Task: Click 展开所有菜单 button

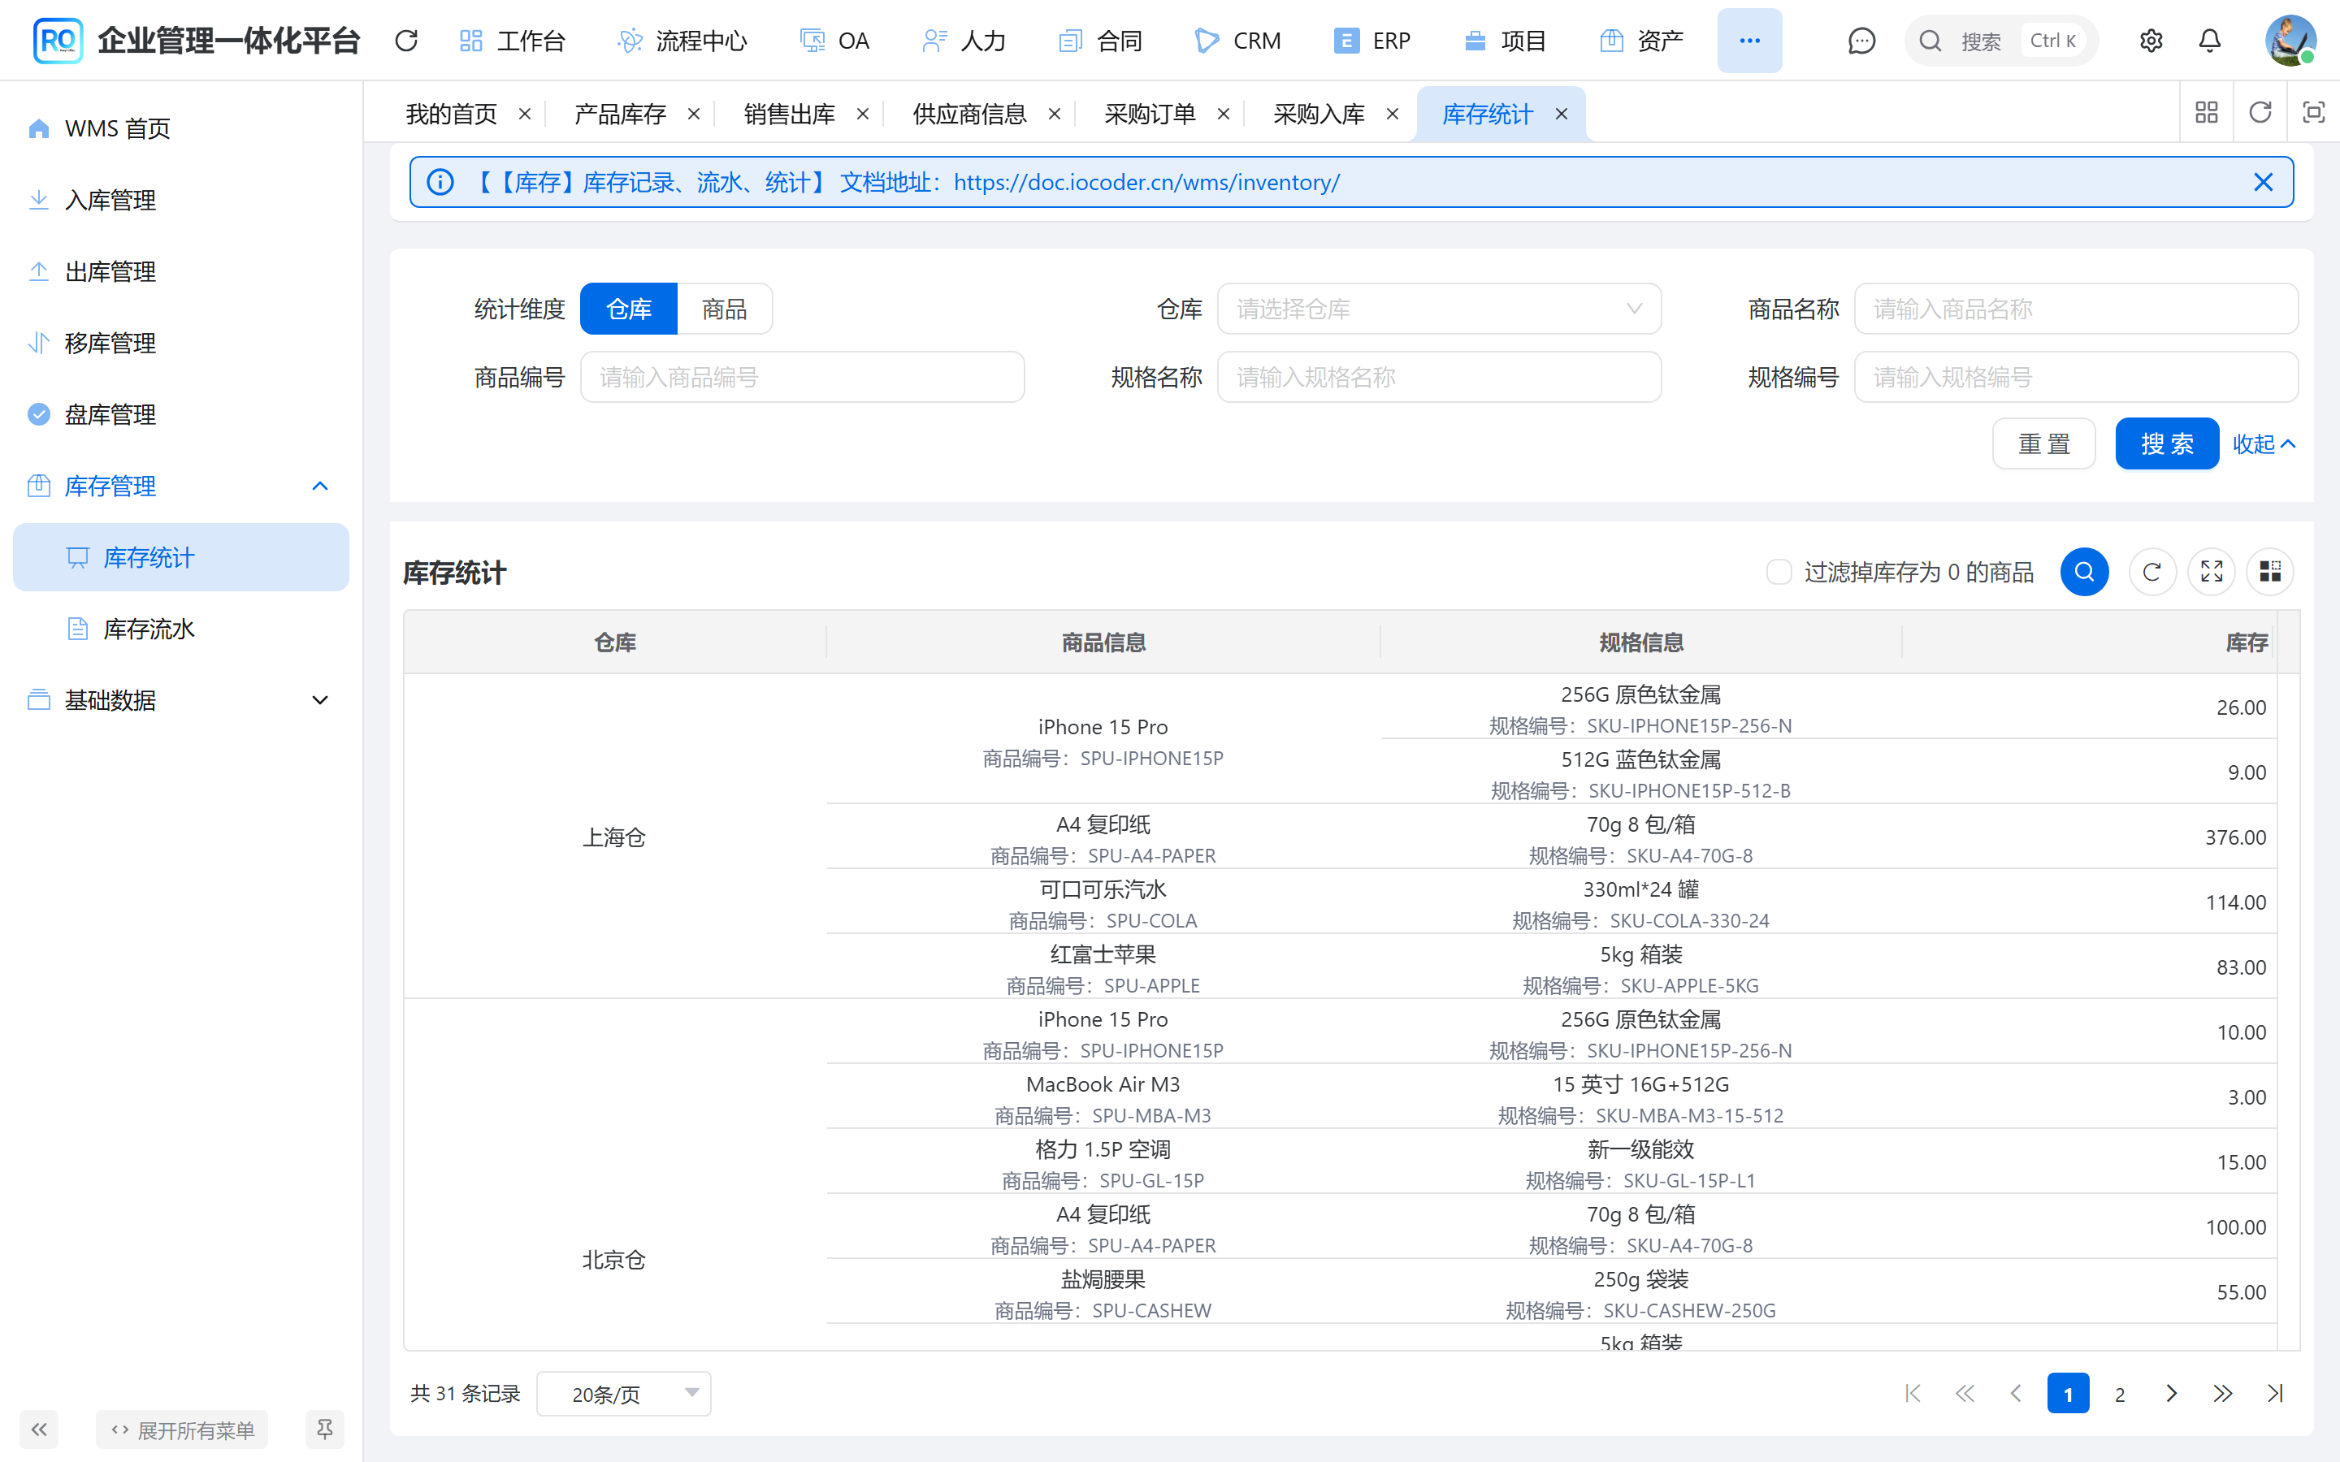Action: pyautogui.click(x=182, y=1430)
